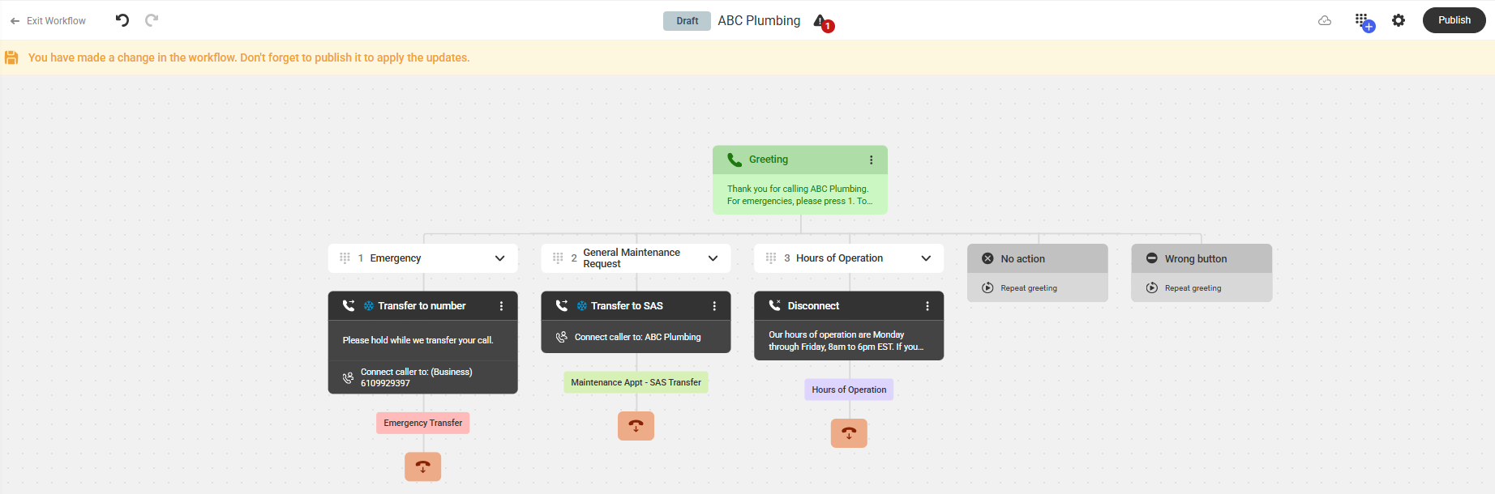The width and height of the screenshot is (1495, 494).
Task: Click hang-up icon under Hours of Operation
Action: tap(849, 433)
